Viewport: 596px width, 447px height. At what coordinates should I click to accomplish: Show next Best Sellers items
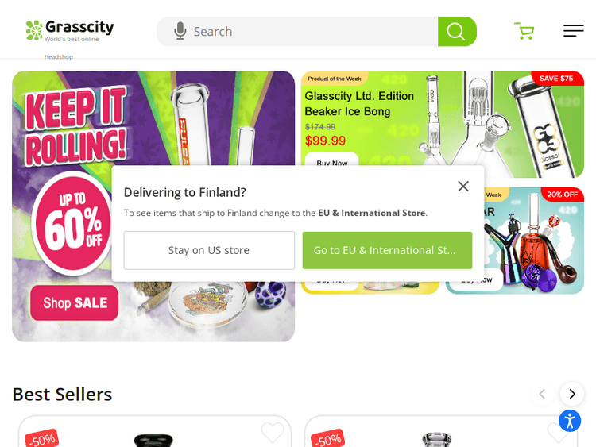point(571,394)
